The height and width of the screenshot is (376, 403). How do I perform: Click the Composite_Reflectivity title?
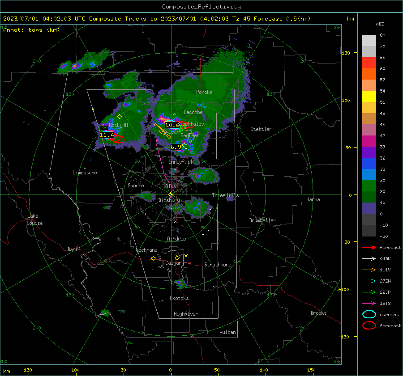pyautogui.click(x=201, y=7)
